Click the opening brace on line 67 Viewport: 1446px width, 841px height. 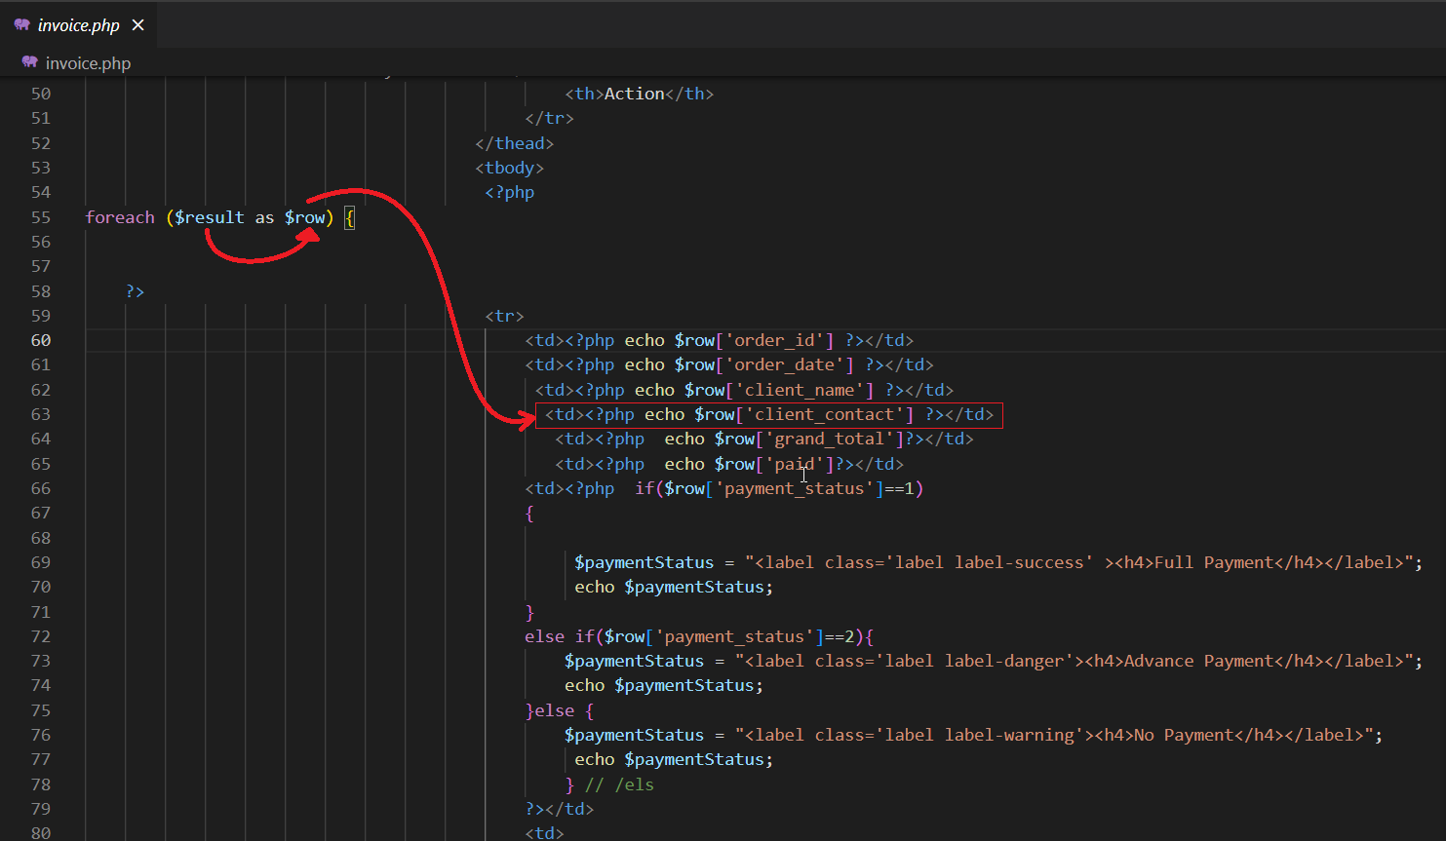(x=529, y=514)
